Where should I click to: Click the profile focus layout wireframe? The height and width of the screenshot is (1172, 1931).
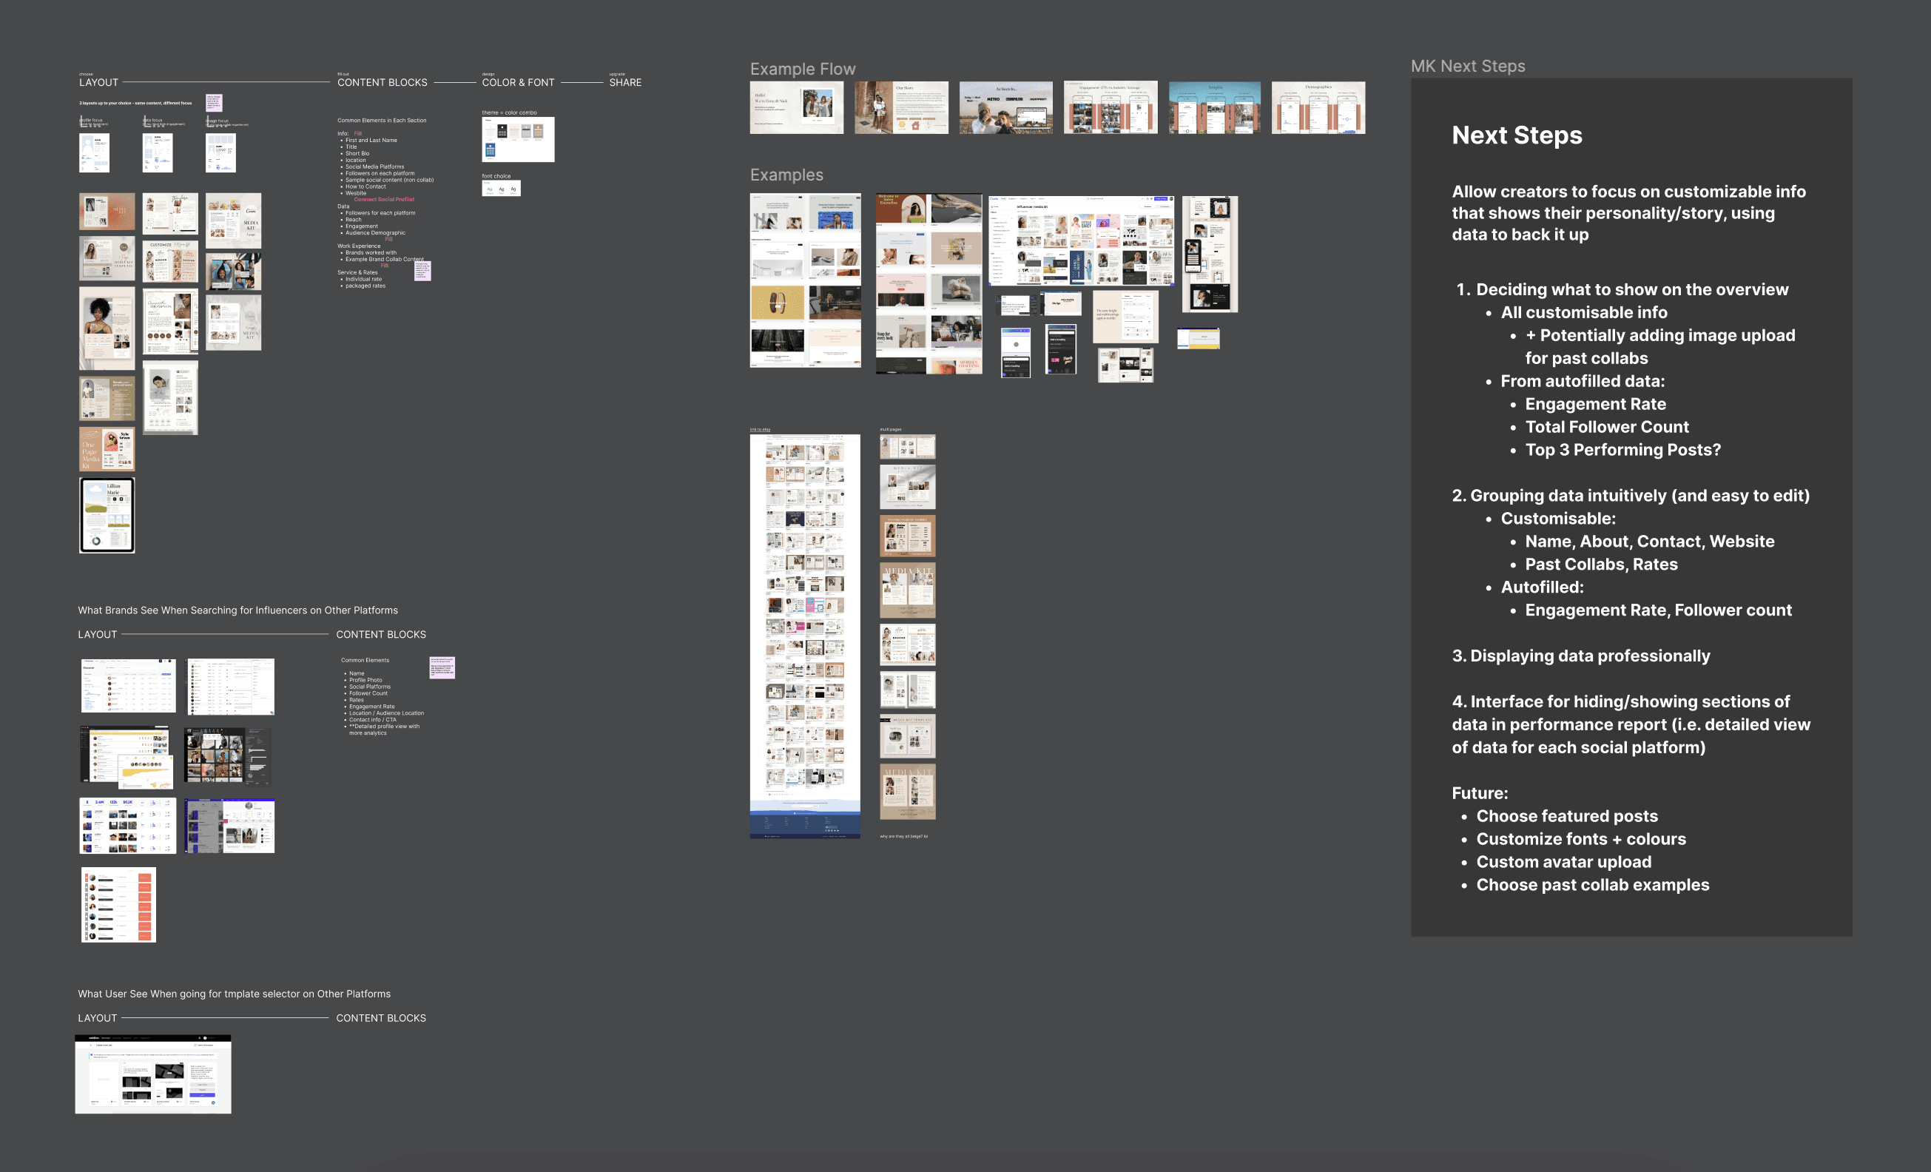pyautogui.click(x=94, y=153)
